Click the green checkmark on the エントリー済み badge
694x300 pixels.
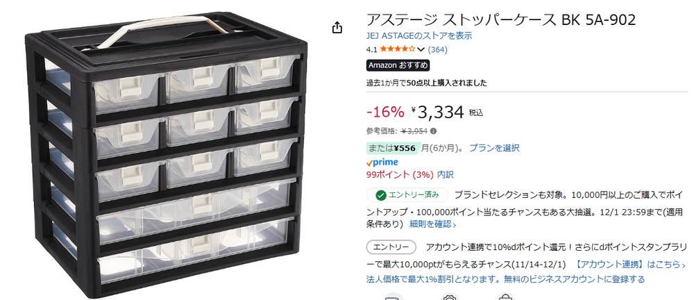(380, 195)
